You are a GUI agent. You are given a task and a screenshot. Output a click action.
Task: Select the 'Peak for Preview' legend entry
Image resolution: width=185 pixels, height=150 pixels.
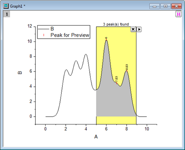click(x=70, y=35)
